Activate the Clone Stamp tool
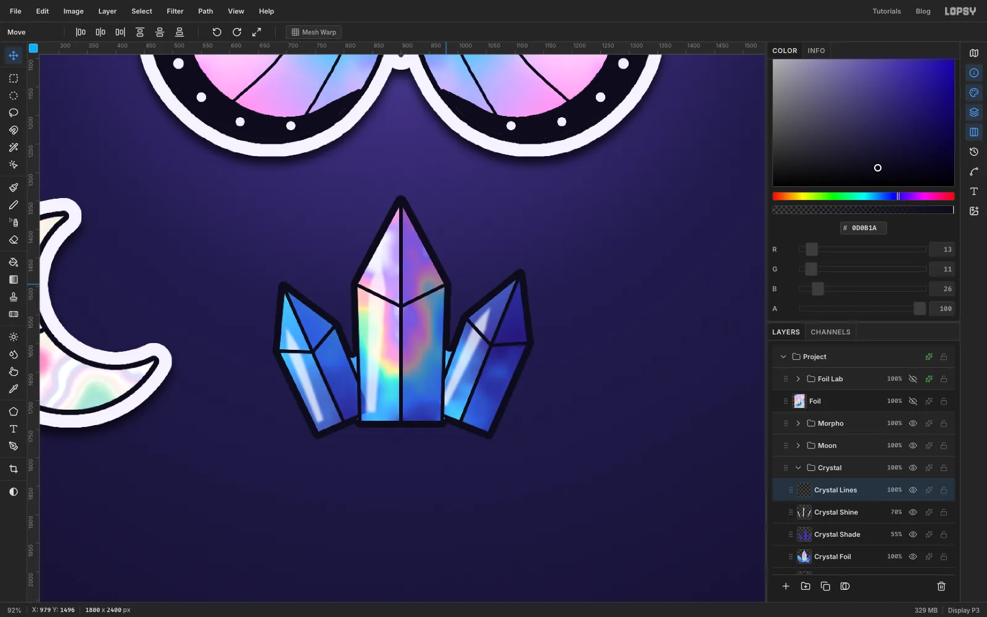The width and height of the screenshot is (987, 617). (x=14, y=297)
